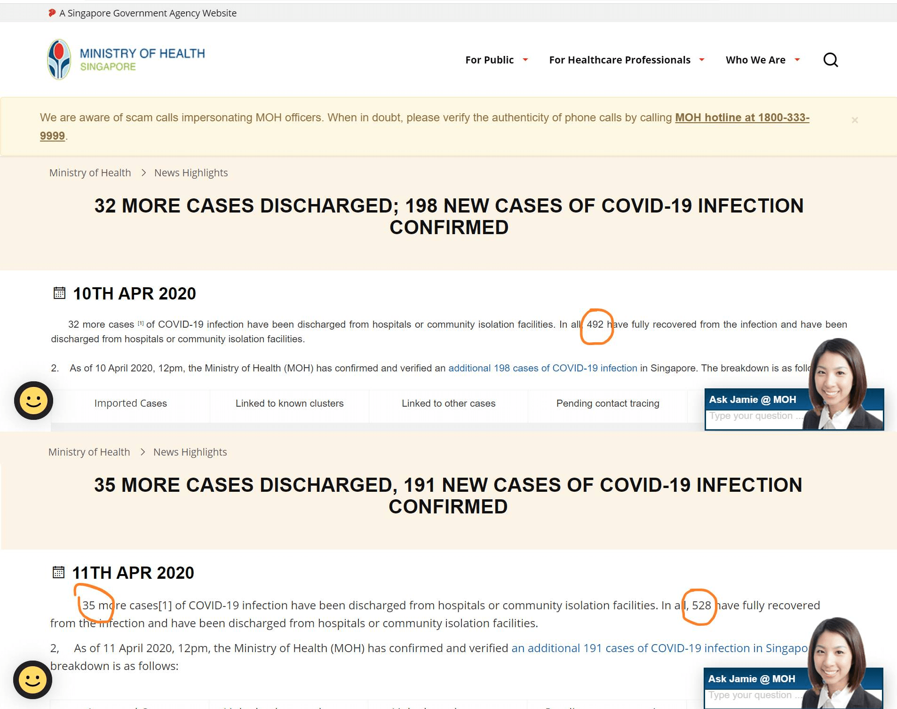Screen dimensions: 897x709
Task: Close the scam calls alert banner
Action: tap(855, 120)
